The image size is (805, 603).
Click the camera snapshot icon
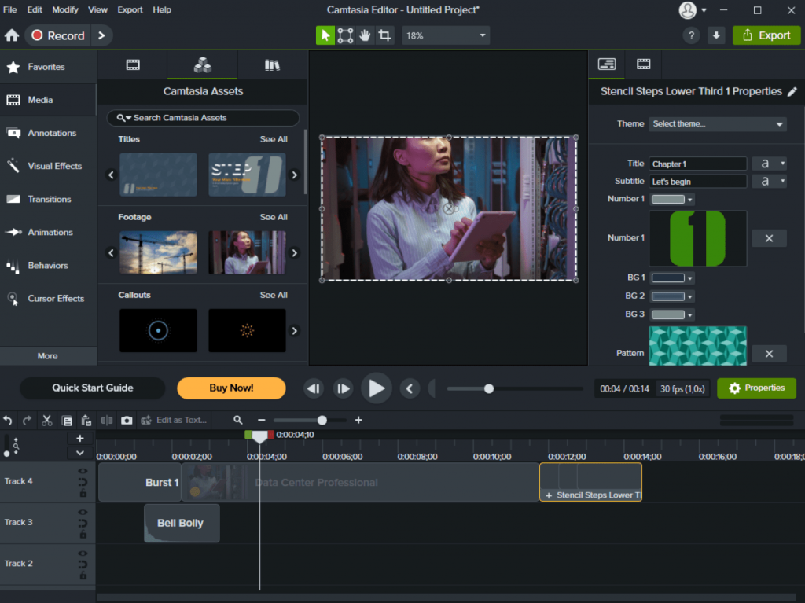point(127,421)
